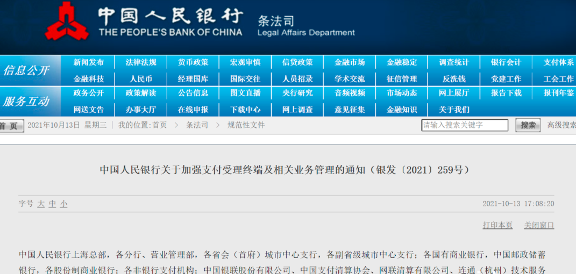Set font size to 小
Viewport: 576px width, 274px height.
[63, 204]
